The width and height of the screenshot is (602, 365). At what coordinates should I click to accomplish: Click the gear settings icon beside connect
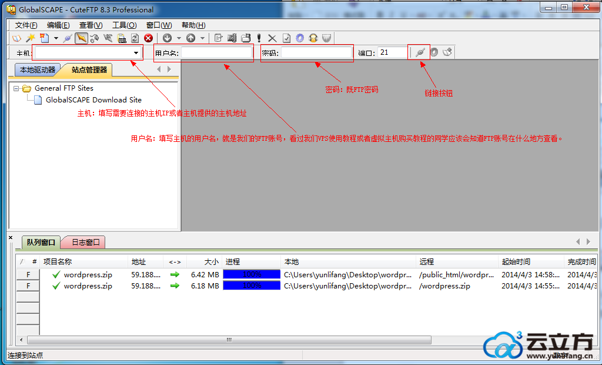[x=434, y=52]
